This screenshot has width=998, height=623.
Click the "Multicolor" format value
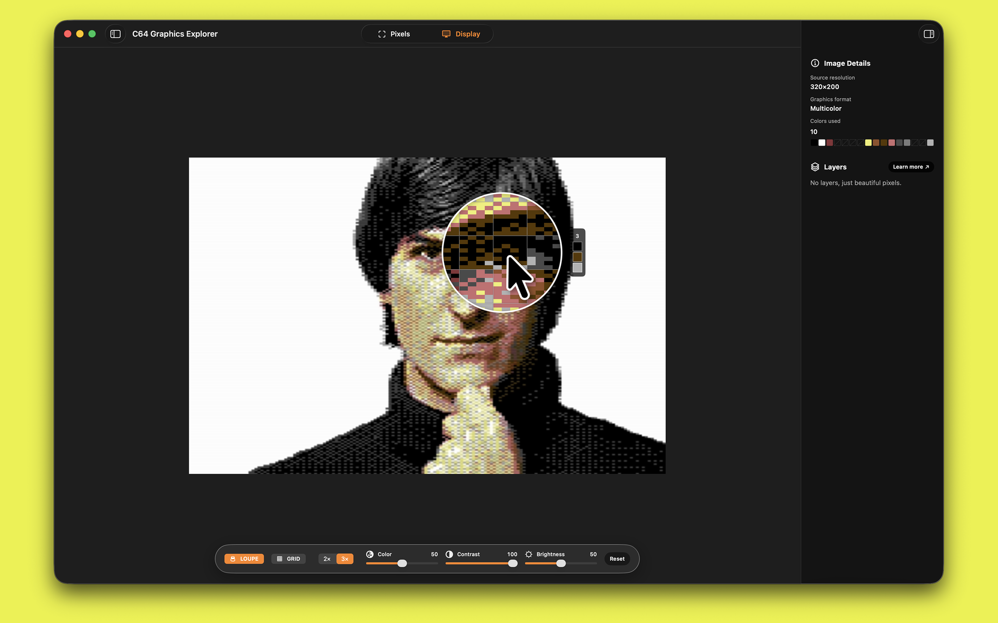[x=826, y=109]
